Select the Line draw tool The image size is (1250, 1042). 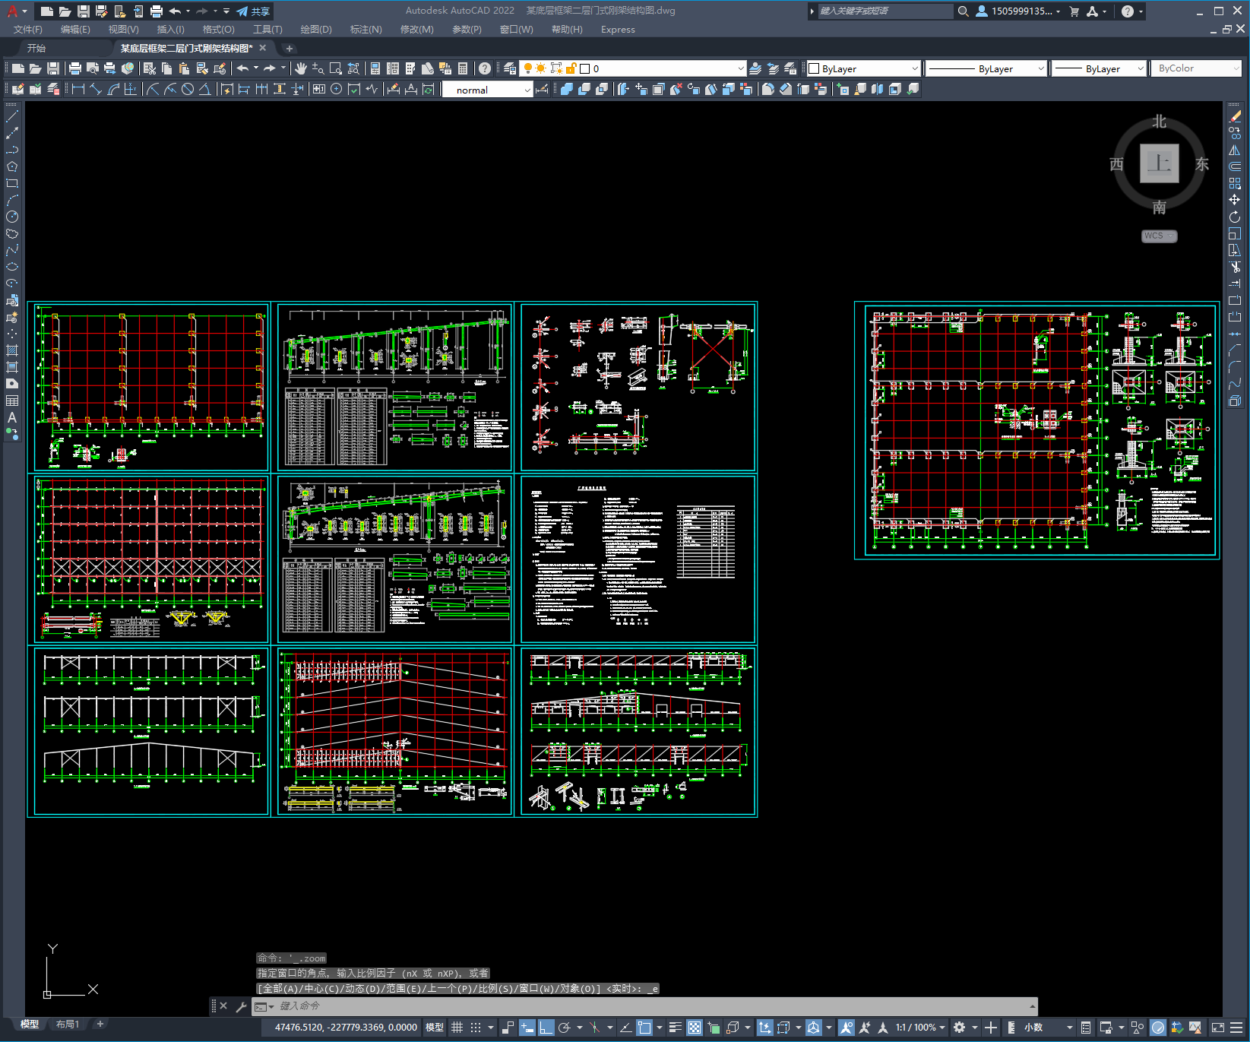(12, 116)
